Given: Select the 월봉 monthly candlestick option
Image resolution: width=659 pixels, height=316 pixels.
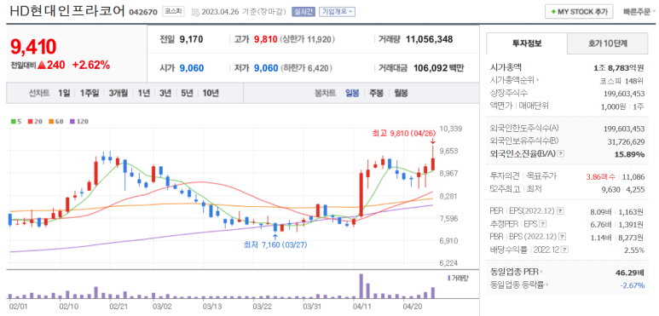Looking at the screenshot, I should click(401, 93).
